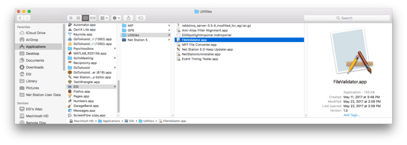Click the Automator.app icon
The image size is (407, 145).
(x=70, y=25)
